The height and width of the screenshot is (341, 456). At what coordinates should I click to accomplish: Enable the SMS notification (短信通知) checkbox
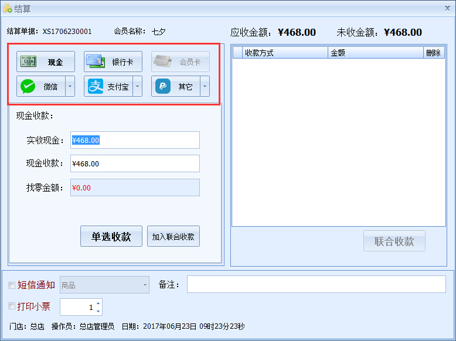point(12,285)
